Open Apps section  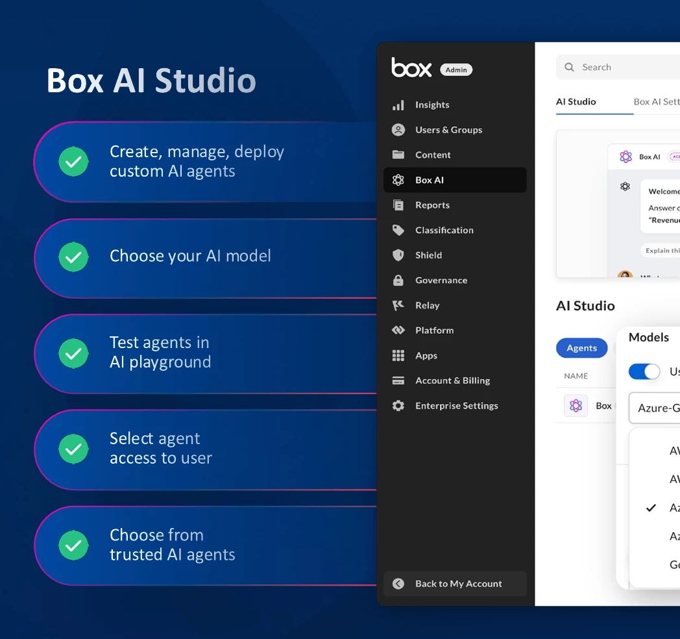pos(455,355)
